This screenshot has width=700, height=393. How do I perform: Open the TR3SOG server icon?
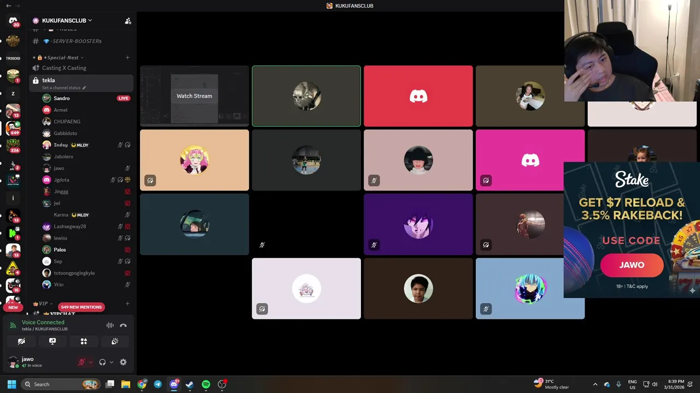[13, 58]
